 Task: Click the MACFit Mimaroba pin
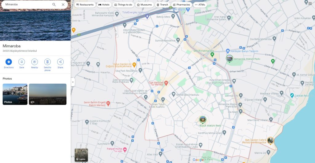click(x=212, y=54)
